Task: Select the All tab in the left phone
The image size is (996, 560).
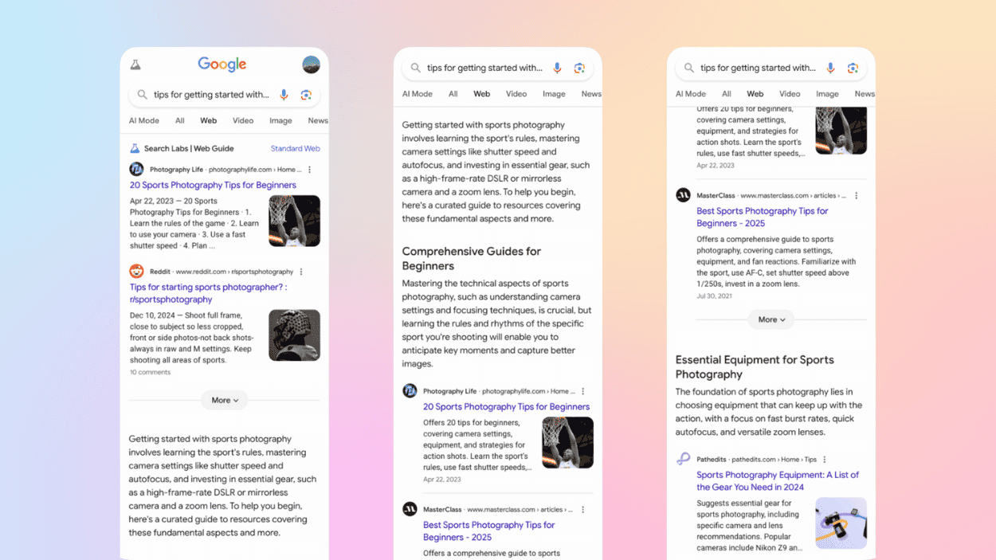Action: 180,121
